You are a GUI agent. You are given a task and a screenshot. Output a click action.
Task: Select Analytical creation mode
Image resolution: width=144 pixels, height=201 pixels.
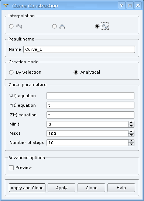click(76, 72)
